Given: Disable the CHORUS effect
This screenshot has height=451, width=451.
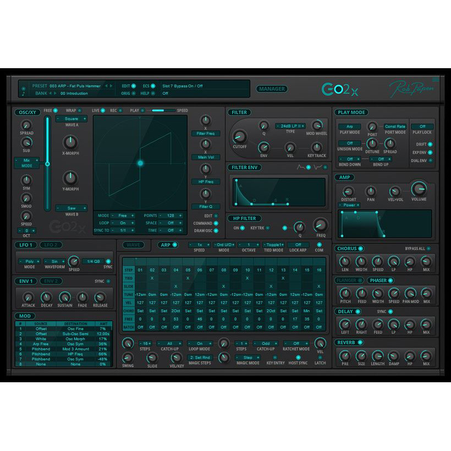Looking at the screenshot, I should pos(361,249).
